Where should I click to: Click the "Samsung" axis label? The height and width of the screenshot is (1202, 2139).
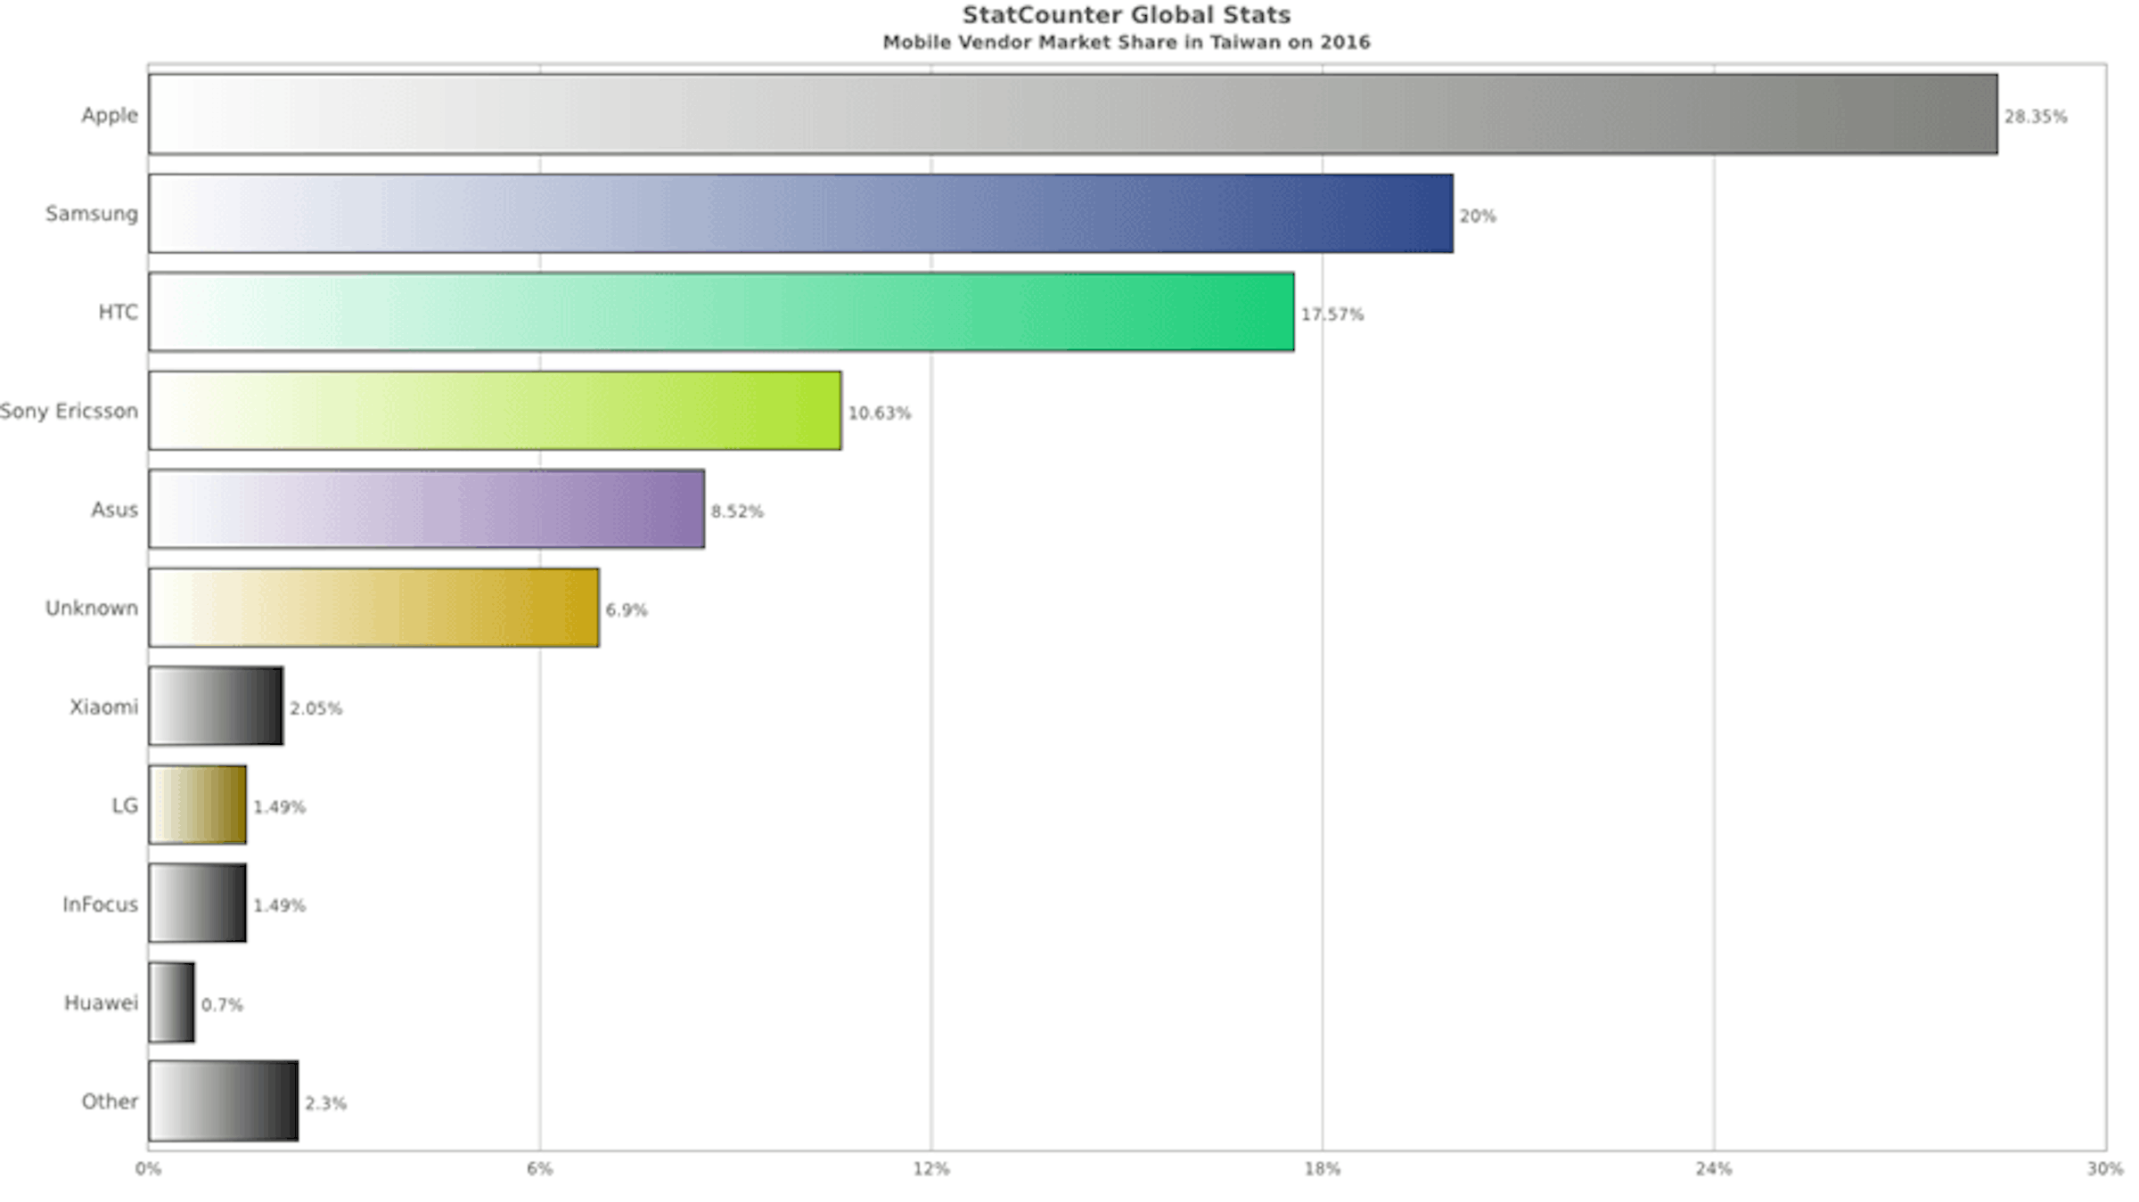(x=92, y=214)
